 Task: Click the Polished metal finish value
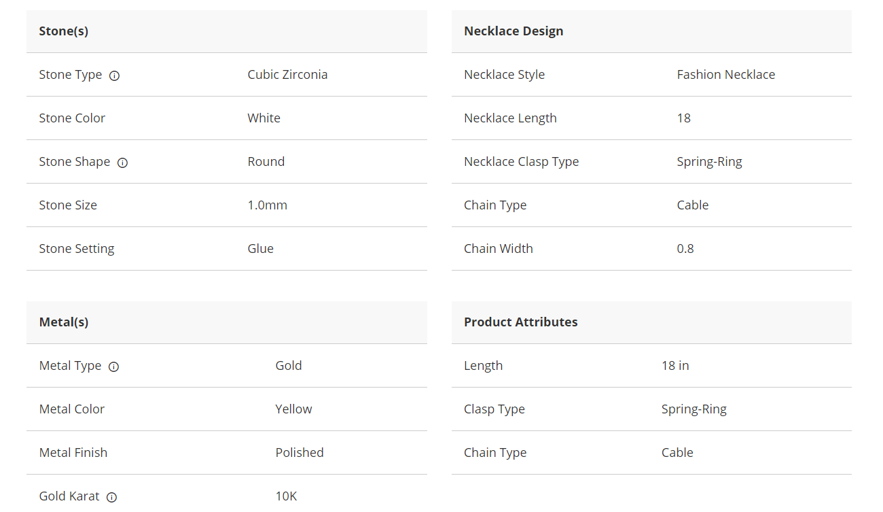pyautogui.click(x=299, y=453)
